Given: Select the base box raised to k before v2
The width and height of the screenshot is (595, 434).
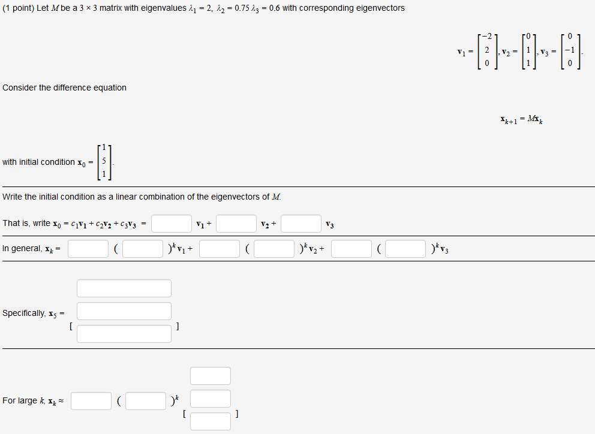Looking at the screenshot, I should tap(274, 248).
